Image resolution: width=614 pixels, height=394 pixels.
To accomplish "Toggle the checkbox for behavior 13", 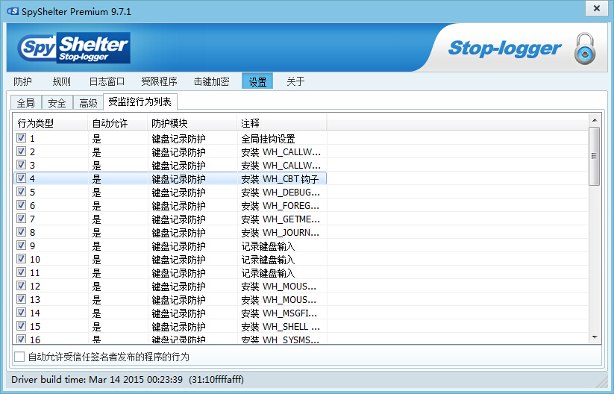I will (21, 298).
